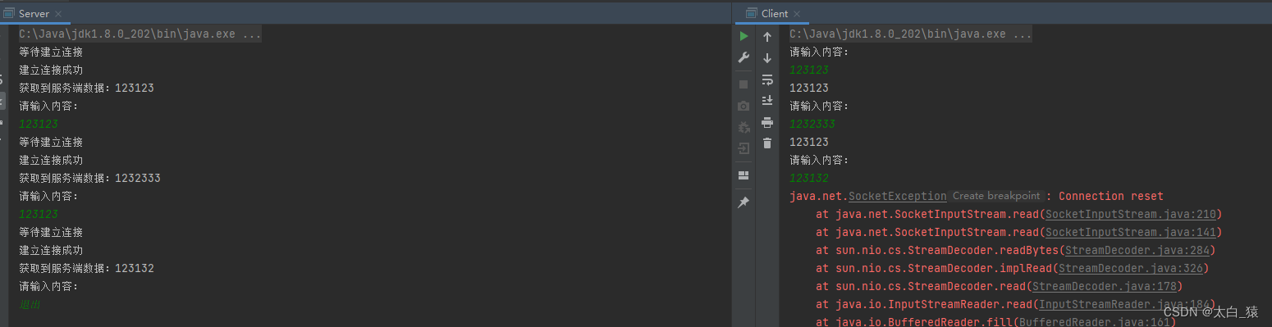Click the Create breakpoint hint
Image resolution: width=1272 pixels, height=327 pixels.
click(997, 196)
